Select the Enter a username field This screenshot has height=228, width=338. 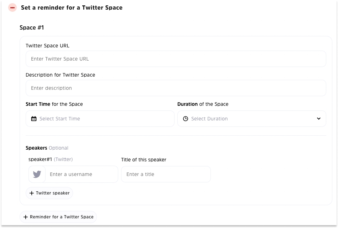pyautogui.click(x=82, y=174)
